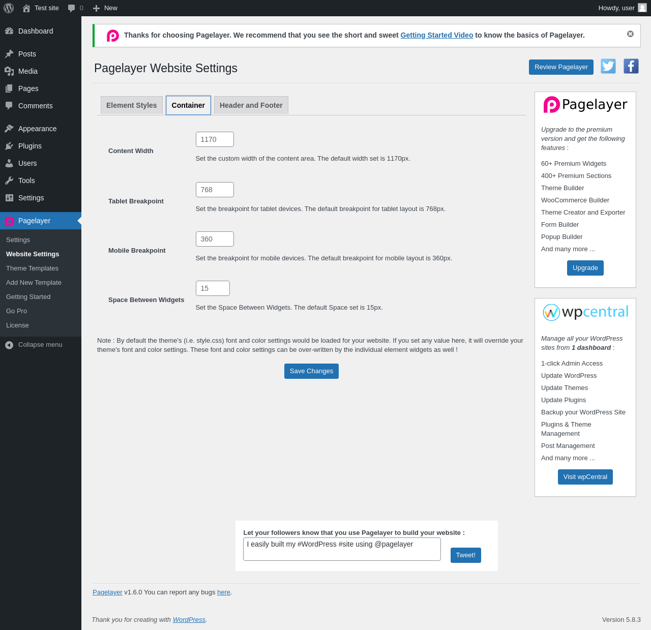Click the Comments speech bubble sidebar icon
This screenshot has height=630, width=651.
point(9,106)
